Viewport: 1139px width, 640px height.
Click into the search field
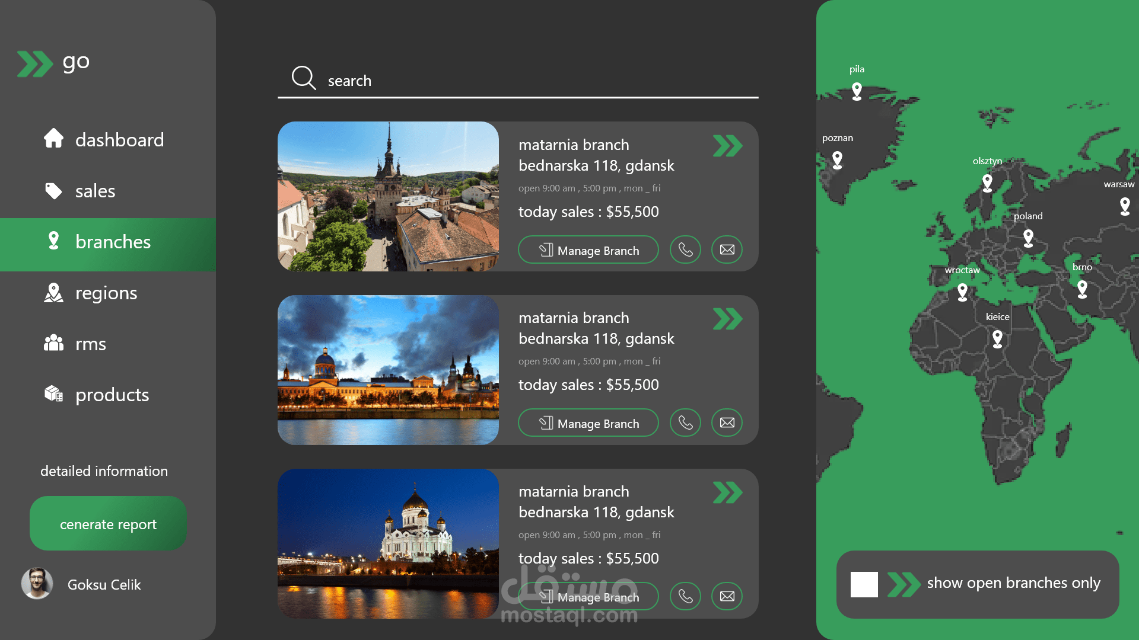pyautogui.click(x=534, y=81)
